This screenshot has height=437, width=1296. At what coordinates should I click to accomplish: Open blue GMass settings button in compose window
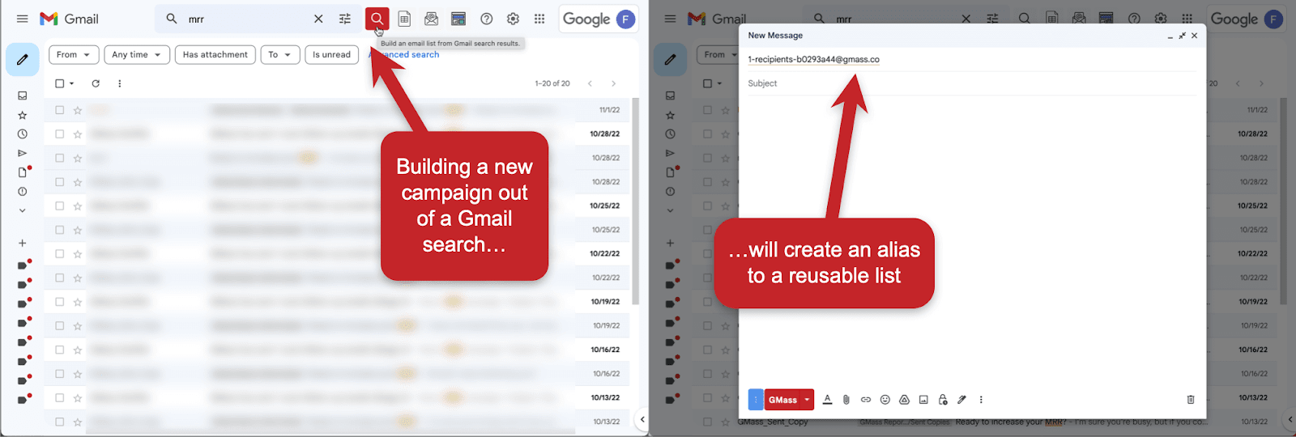tap(756, 400)
